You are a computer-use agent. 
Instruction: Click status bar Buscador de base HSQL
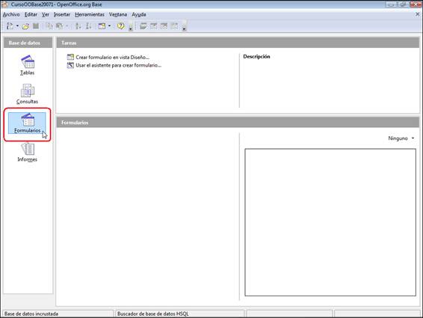(x=153, y=314)
